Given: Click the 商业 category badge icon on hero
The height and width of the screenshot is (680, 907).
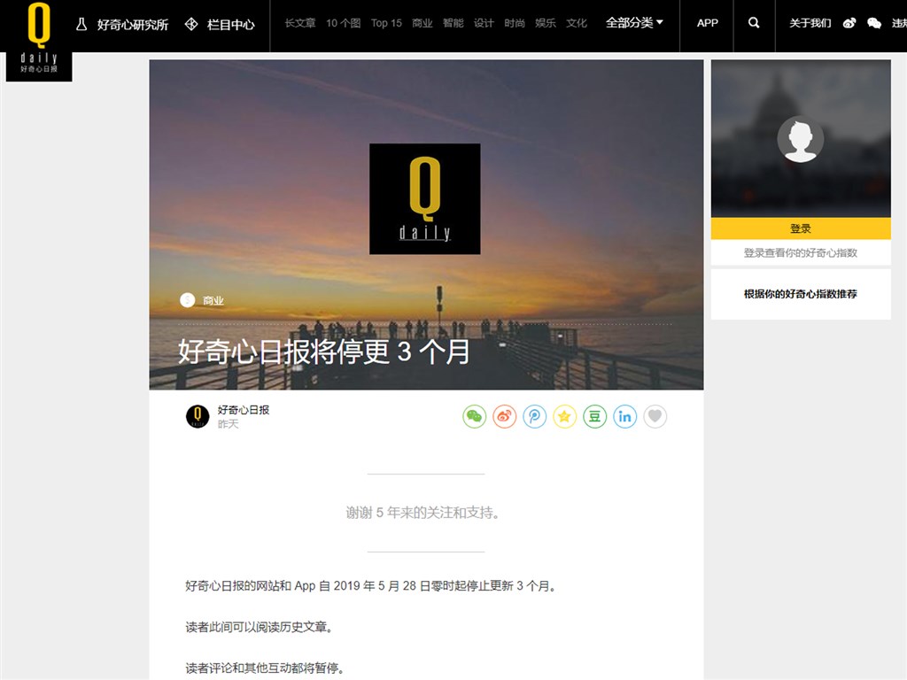Looking at the screenshot, I should 188,300.
